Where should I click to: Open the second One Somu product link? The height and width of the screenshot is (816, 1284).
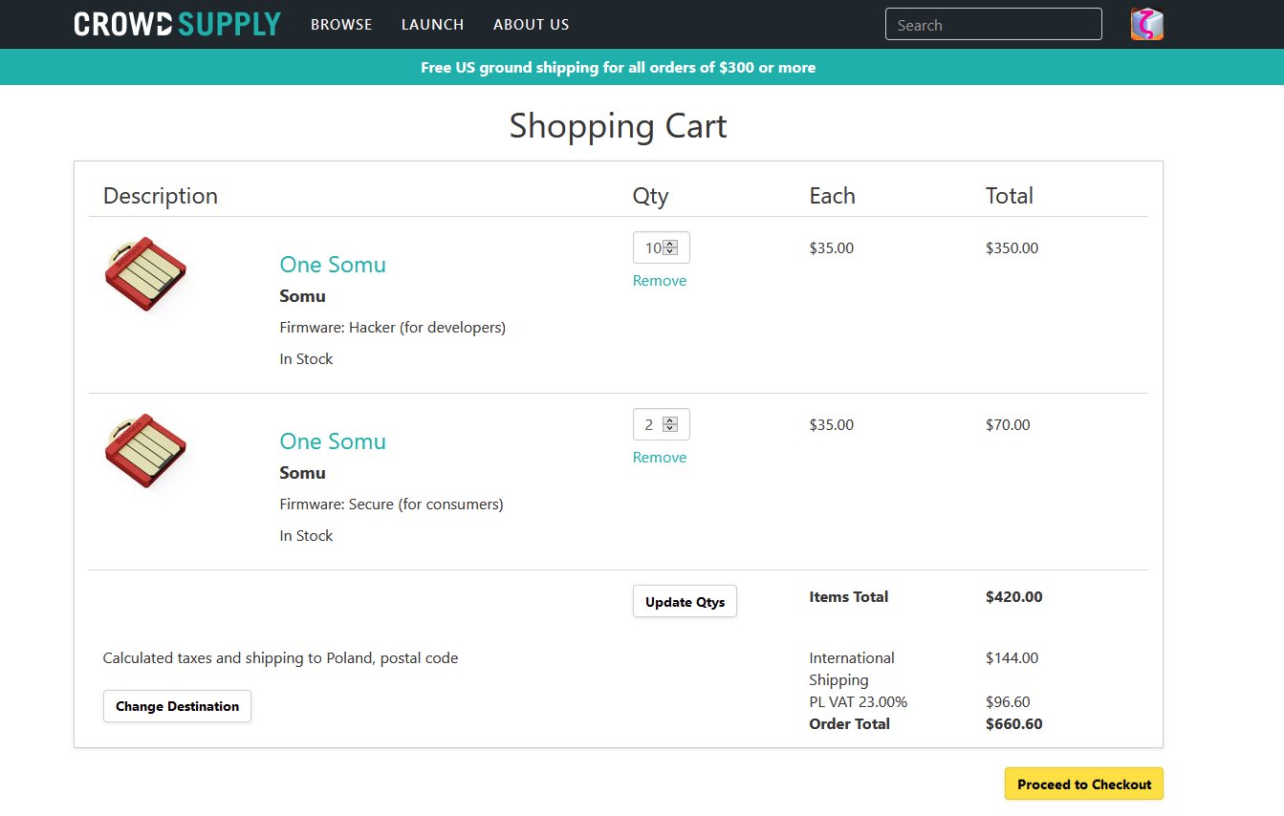tap(333, 441)
